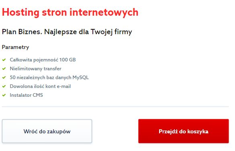Click the Parametry section label
This screenshot has width=235, height=151.
pyautogui.click(x=15, y=47)
